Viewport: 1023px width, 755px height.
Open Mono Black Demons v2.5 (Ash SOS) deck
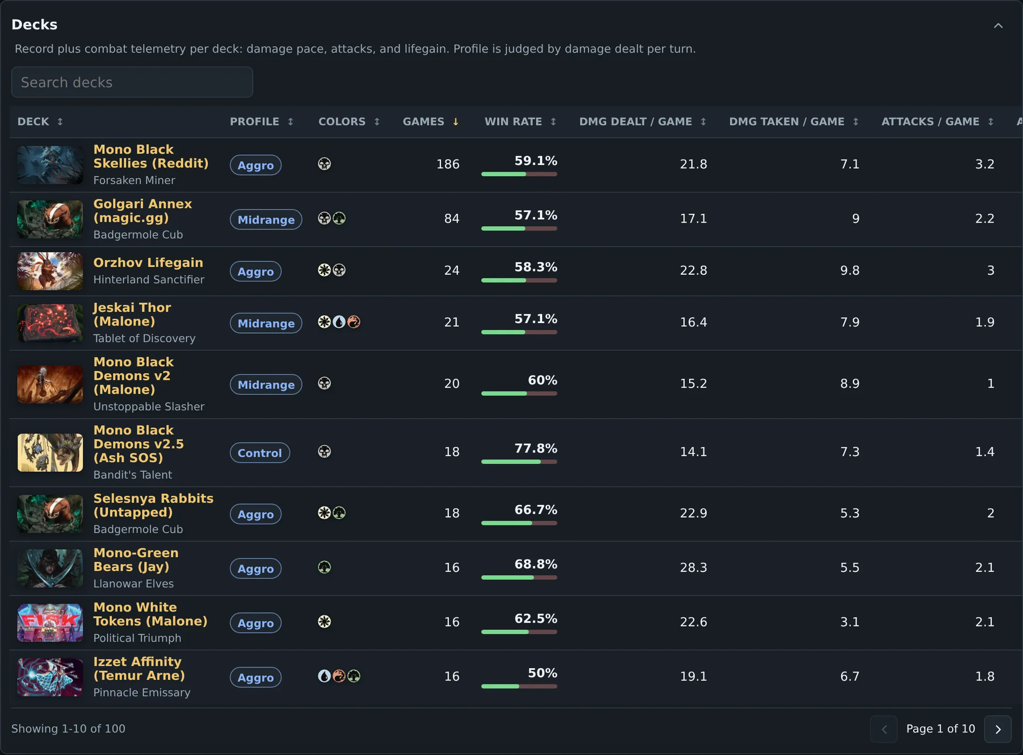coord(139,444)
